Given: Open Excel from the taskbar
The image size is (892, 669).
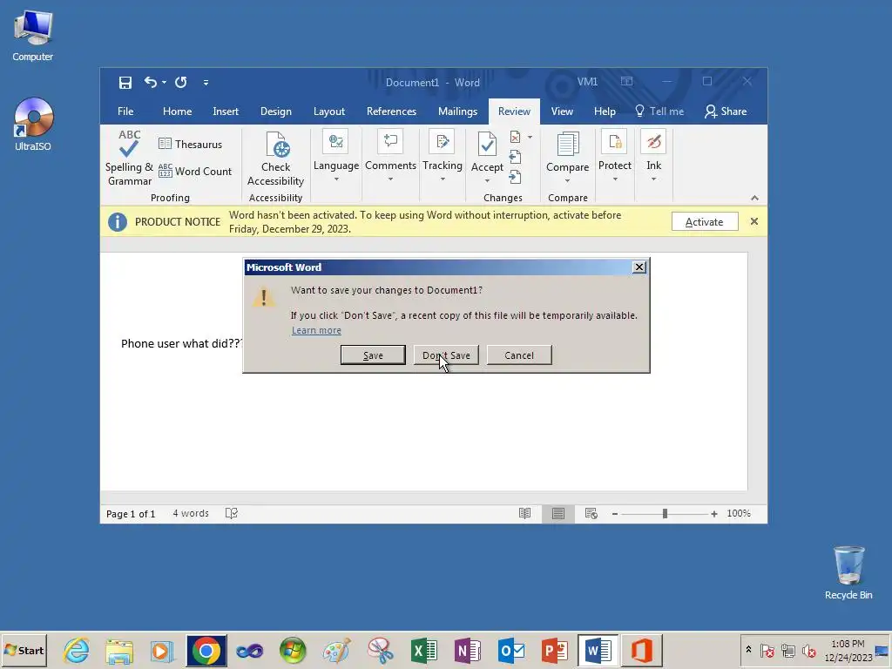Looking at the screenshot, I should click(424, 650).
